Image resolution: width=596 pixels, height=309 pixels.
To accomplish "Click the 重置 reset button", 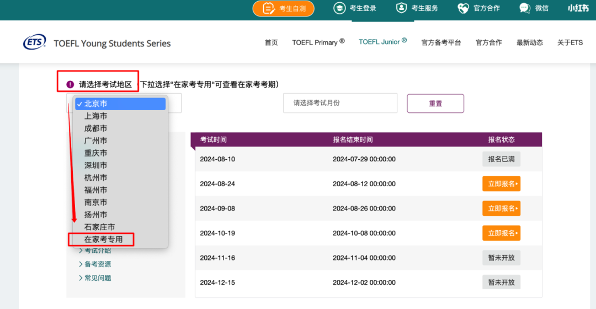I will [435, 103].
